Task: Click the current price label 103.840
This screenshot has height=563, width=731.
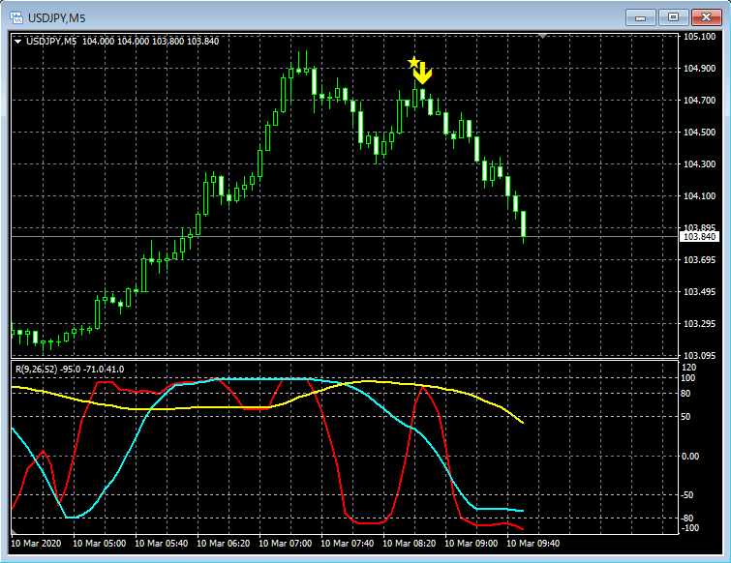Action: coord(699,237)
